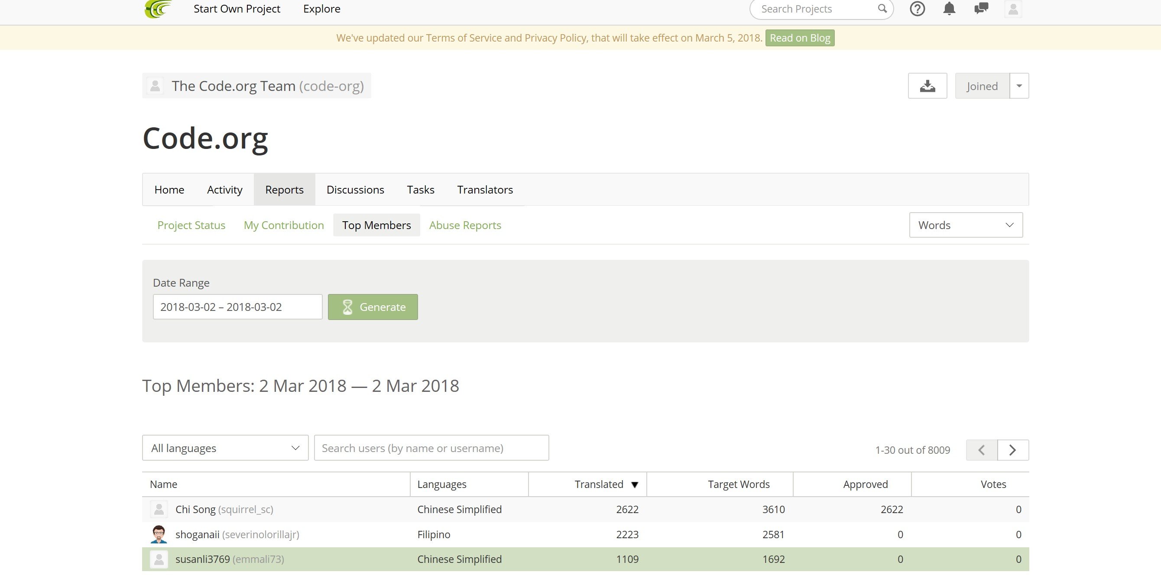The height and width of the screenshot is (575, 1161).
Task: Click shoganaii's avatar picture
Action: (159, 534)
